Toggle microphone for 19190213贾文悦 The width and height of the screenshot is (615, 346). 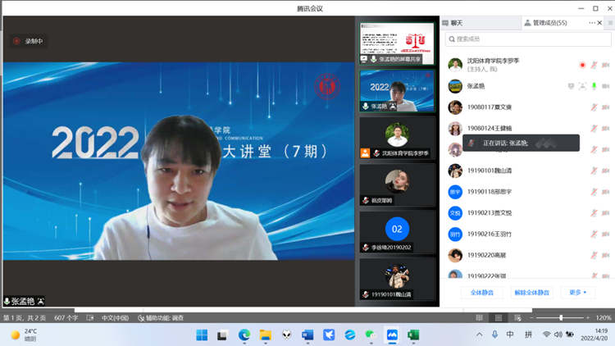click(x=594, y=213)
